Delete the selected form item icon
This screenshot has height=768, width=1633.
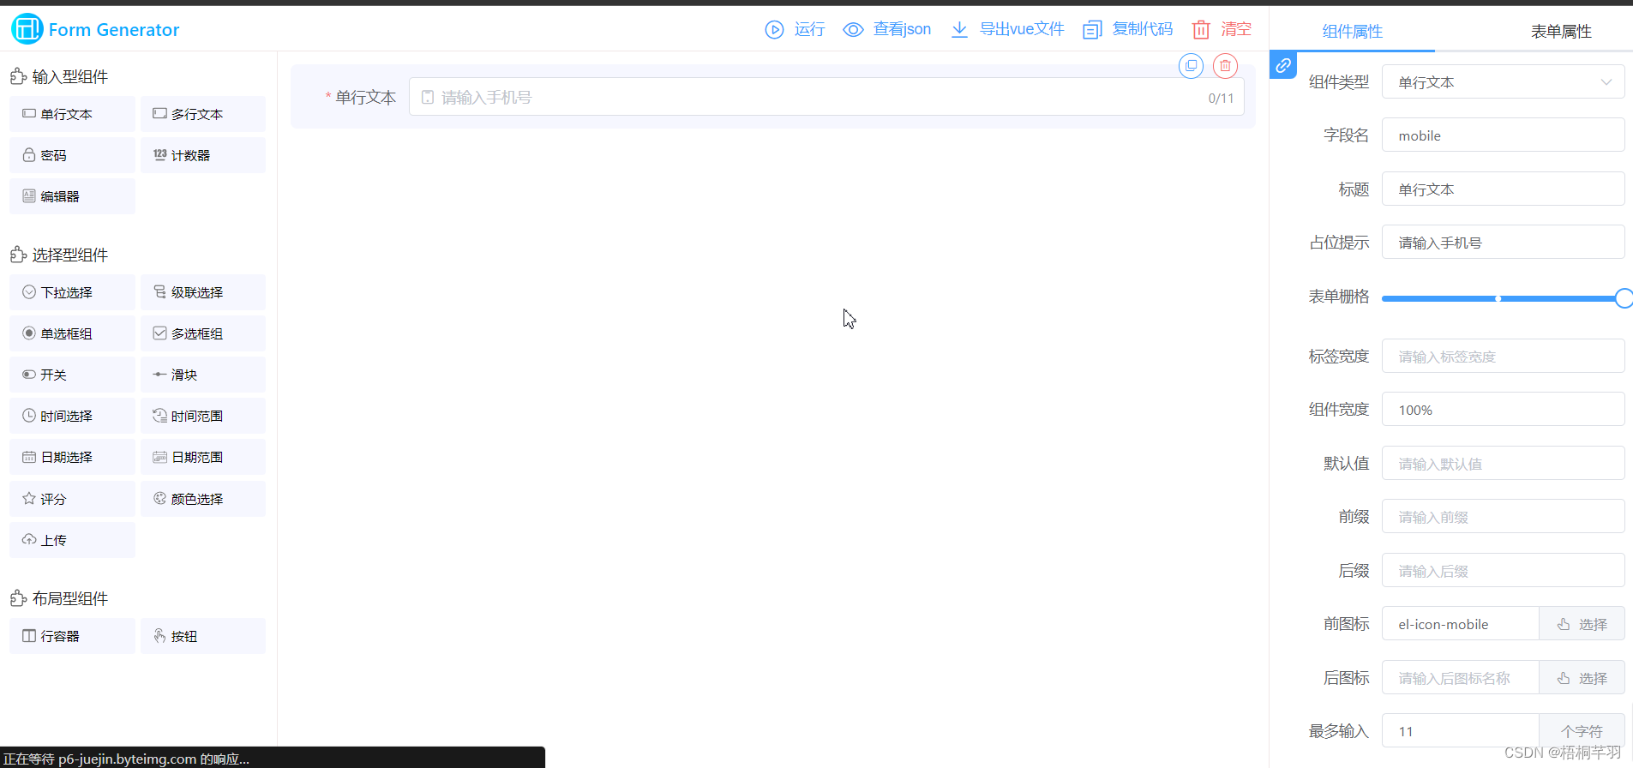tap(1225, 66)
